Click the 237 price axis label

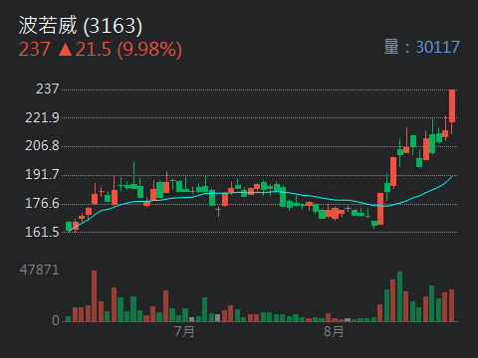[48, 89]
